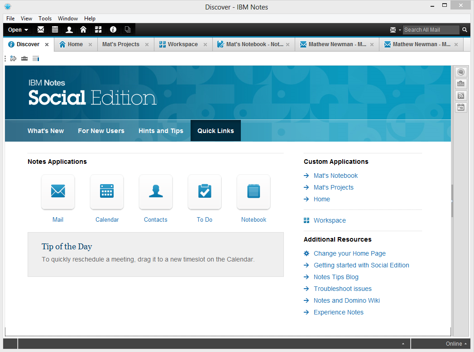The width and height of the screenshot is (474, 352).
Task: Open the Sametime chat sidebar panel
Action: point(461,72)
